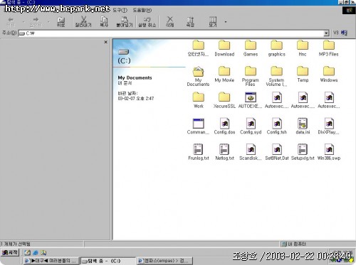This screenshot has height=265, width=356.
Task: Select the Windows folder
Action: point(329,74)
